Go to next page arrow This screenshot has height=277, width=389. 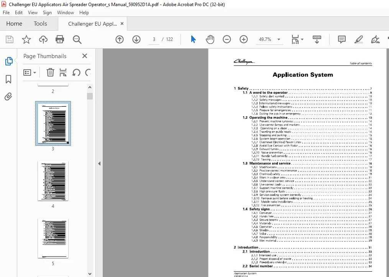[x=136, y=39]
